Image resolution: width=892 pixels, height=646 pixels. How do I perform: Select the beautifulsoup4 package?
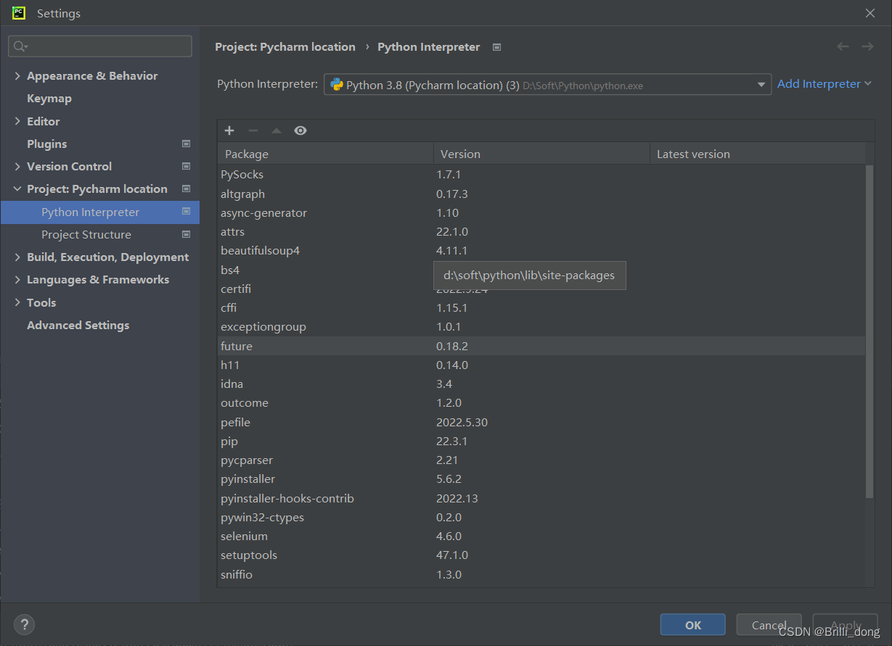point(541,251)
